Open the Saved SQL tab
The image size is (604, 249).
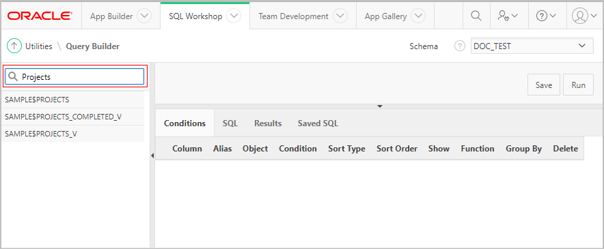[318, 123]
